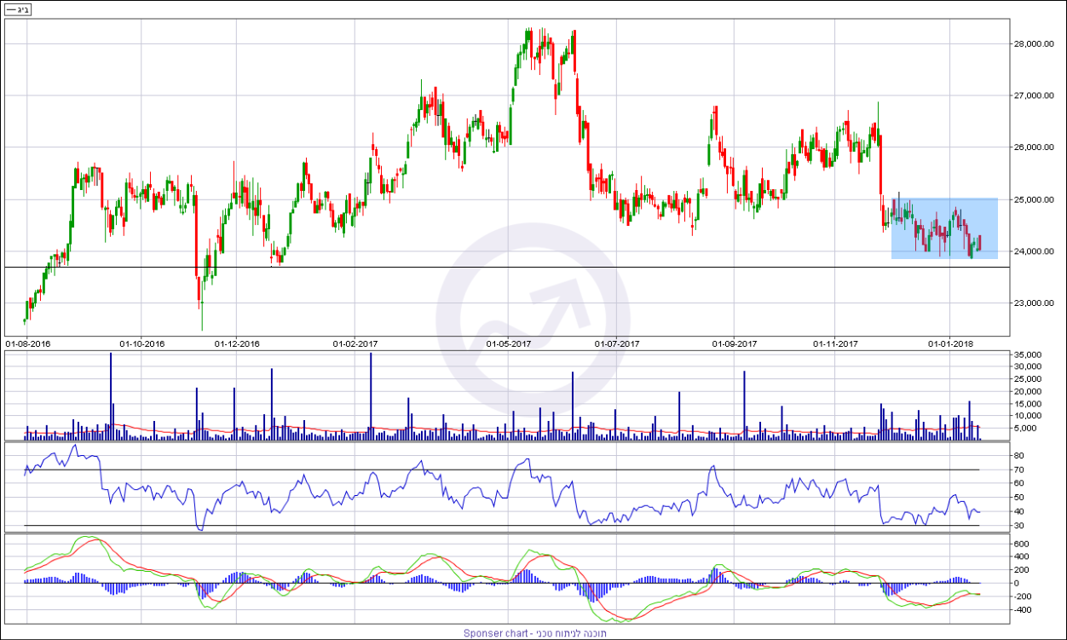Select the MACD axis value 600
This screenshot has height=640, width=1067.
click(1020, 543)
